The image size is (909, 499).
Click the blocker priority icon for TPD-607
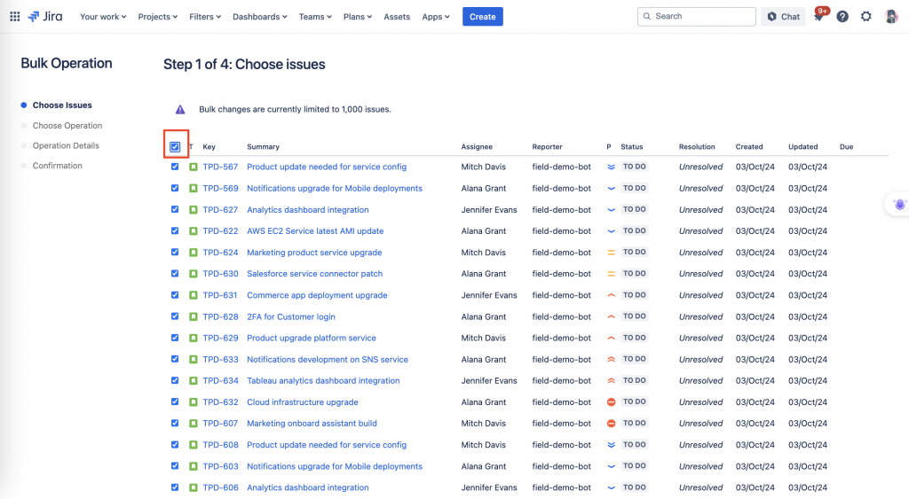[x=611, y=424]
